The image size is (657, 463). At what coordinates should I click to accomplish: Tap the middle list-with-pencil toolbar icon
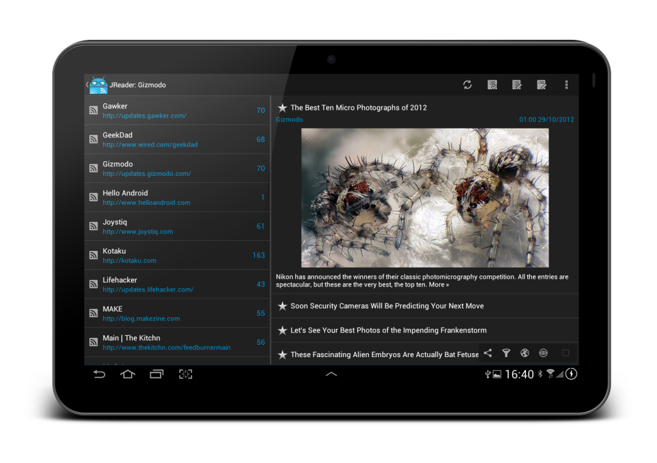pos(517,85)
